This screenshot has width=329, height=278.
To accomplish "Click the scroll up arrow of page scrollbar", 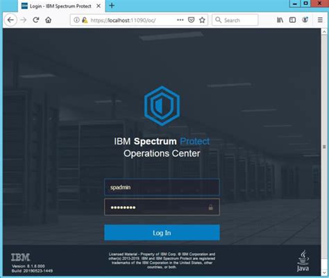I will coord(324,32).
